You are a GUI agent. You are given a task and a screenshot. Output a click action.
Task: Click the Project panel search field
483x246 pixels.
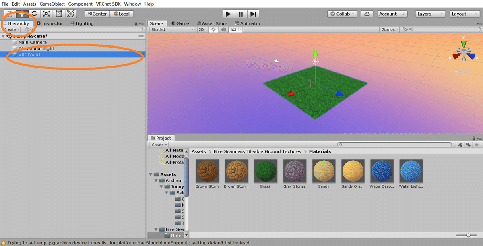(394, 145)
